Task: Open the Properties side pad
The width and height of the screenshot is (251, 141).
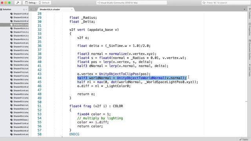Action: 249,29
